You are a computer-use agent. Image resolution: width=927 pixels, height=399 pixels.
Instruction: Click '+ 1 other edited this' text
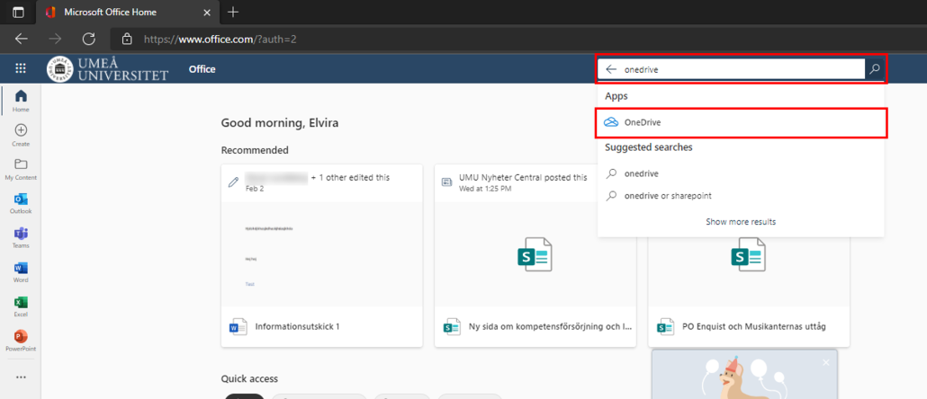pos(350,177)
